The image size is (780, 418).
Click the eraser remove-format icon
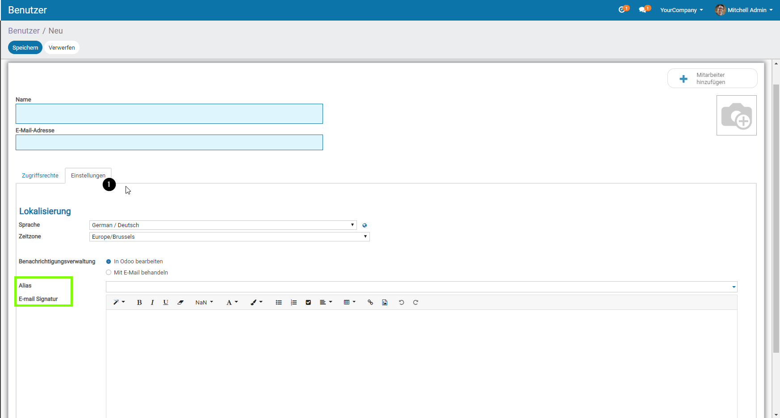tap(180, 303)
